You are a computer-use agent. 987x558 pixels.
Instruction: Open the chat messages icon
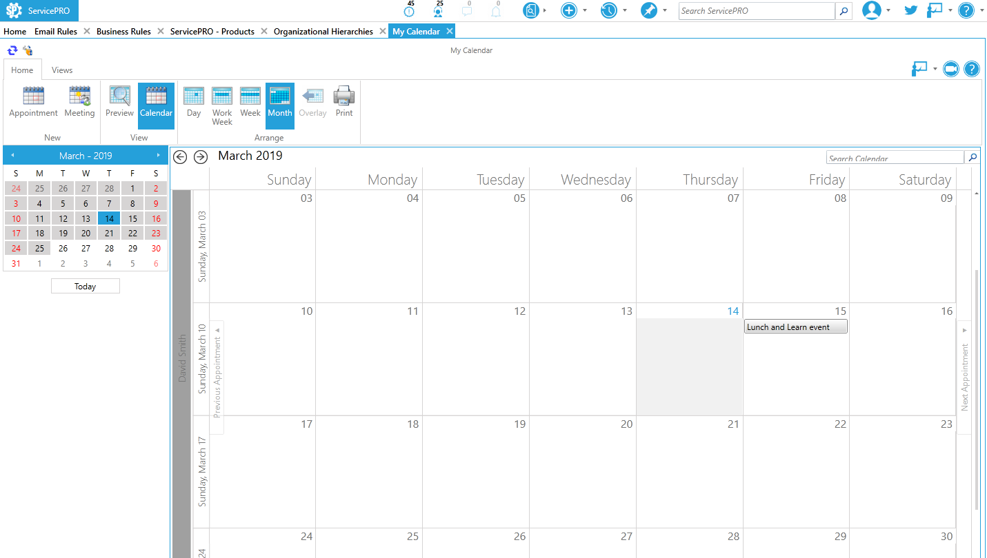point(467,10)
